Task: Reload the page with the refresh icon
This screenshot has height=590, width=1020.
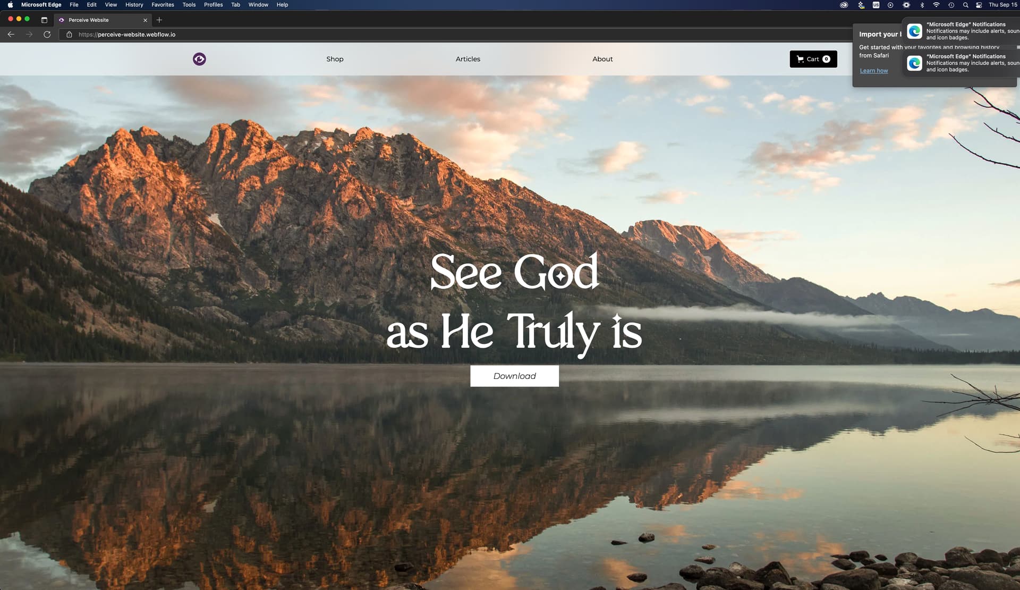Action: click(47, 35)
